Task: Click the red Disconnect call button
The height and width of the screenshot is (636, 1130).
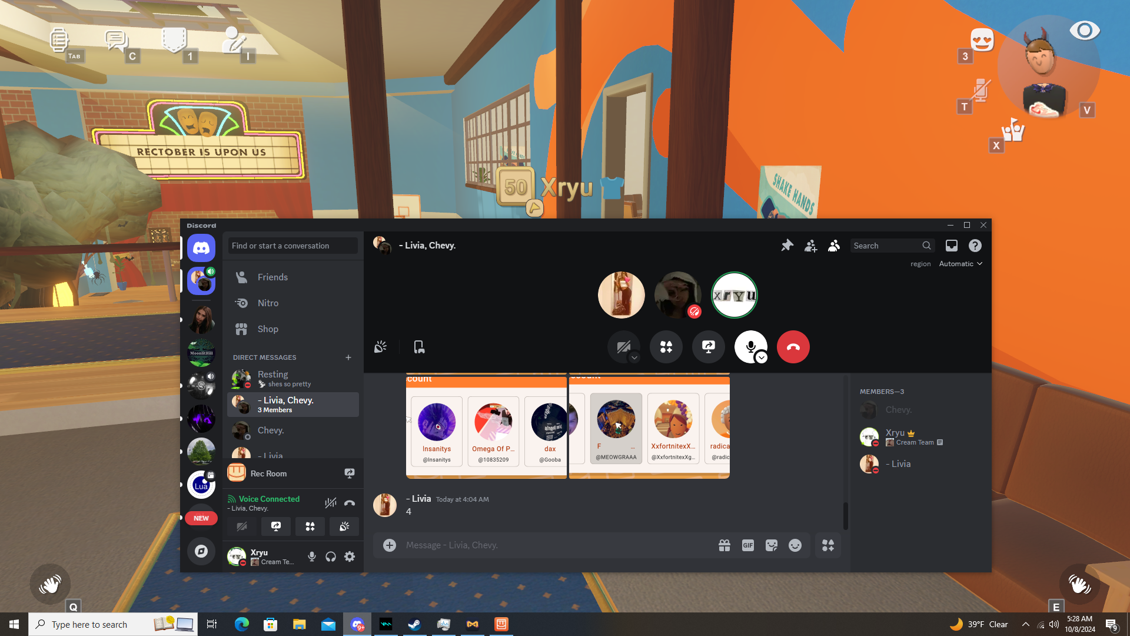Action: click(793, 347)
